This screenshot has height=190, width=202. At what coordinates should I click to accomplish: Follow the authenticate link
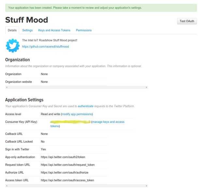pos(85,106)
